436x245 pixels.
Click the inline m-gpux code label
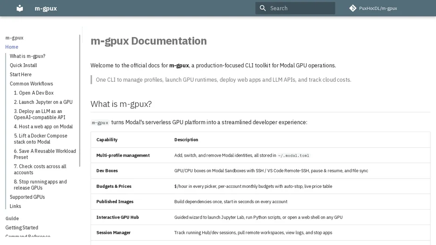tap(100, 123)
